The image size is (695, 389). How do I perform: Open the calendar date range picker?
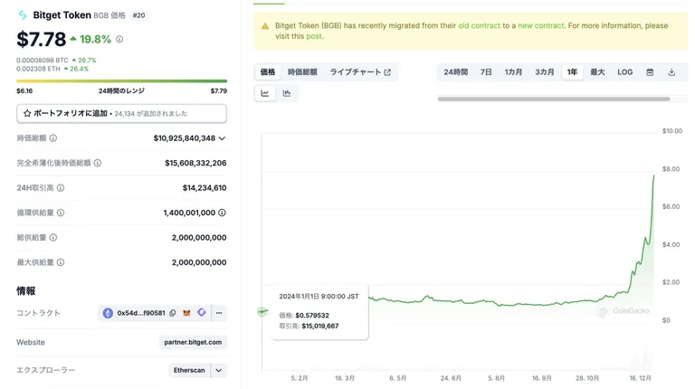(650, 72)
